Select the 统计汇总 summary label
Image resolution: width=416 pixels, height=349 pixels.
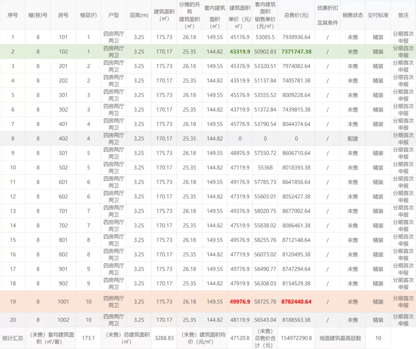pyautogui.click(x=13, y=338)
